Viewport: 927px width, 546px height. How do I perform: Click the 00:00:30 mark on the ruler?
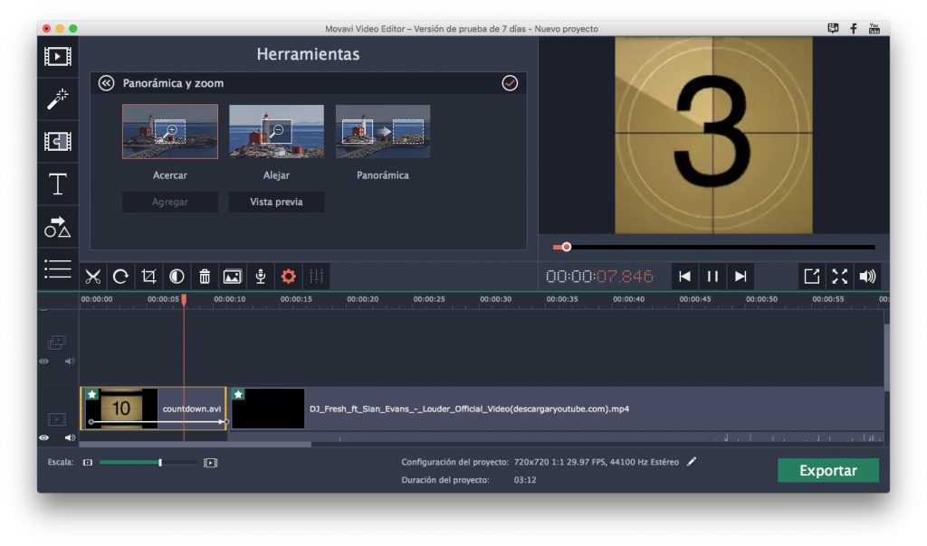click(495, 299)
